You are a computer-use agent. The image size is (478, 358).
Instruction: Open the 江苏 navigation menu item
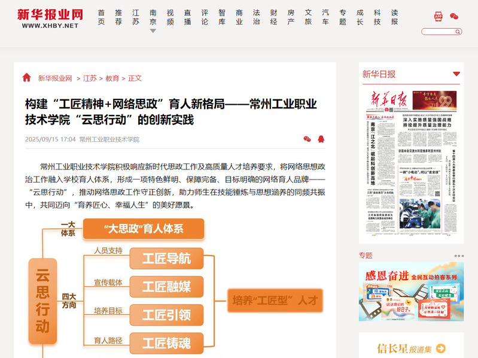pyautogui.click(x=136, y=17)
